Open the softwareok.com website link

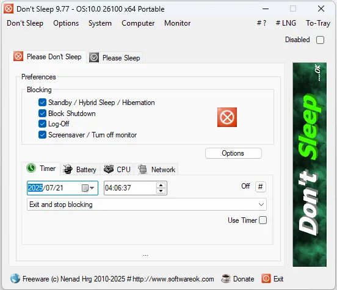pyautogui.click(x=173, y=279)
